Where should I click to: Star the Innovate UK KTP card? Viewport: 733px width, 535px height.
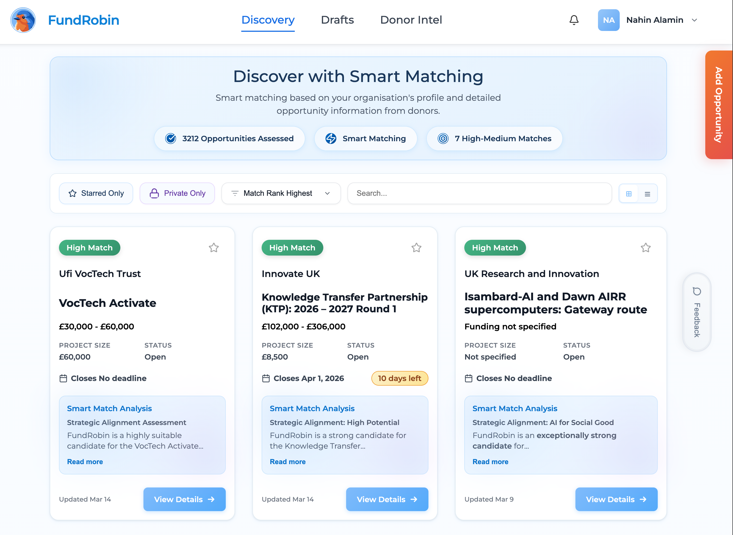pos(416,248)
